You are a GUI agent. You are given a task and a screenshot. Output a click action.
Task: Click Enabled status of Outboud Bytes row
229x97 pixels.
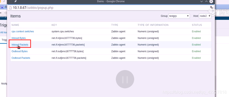click(x=196, y=51)
